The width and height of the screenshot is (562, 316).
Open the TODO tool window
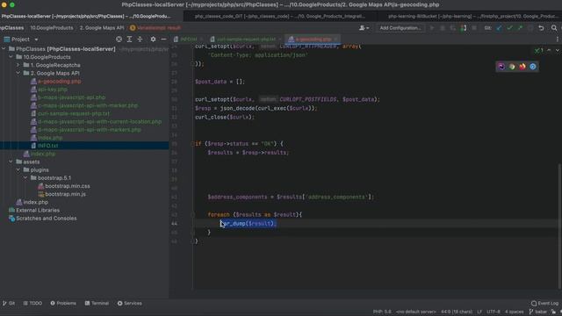tap(32, 303)
